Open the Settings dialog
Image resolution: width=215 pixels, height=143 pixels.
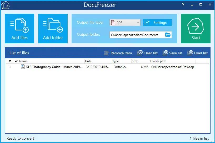click(157, 23)
